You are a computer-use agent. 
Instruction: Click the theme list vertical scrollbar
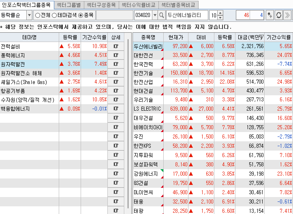128,124
